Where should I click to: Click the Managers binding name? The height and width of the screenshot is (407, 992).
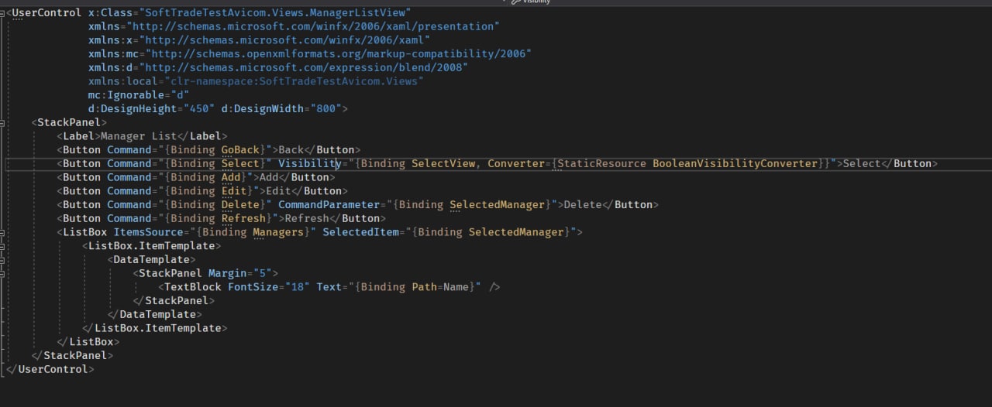(278, 232)
